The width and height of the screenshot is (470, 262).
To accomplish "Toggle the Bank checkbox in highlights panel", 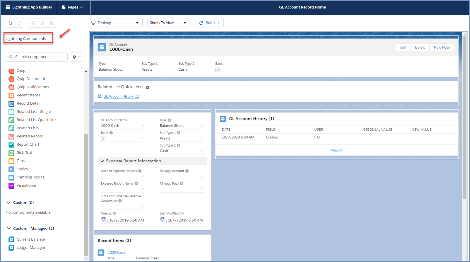I will point(217,70).
